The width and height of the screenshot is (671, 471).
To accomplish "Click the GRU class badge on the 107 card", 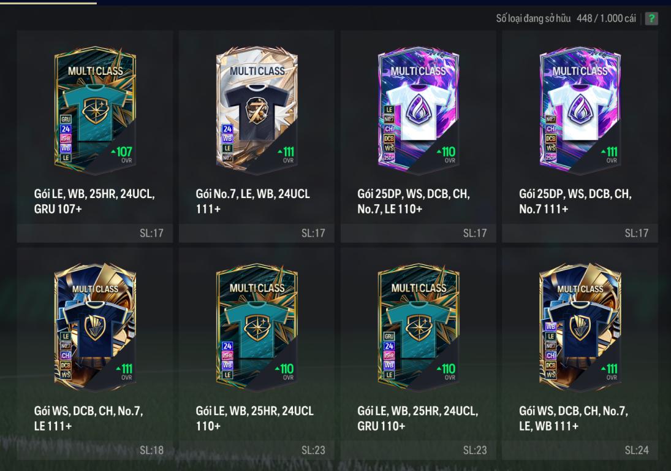I will 66,119.
